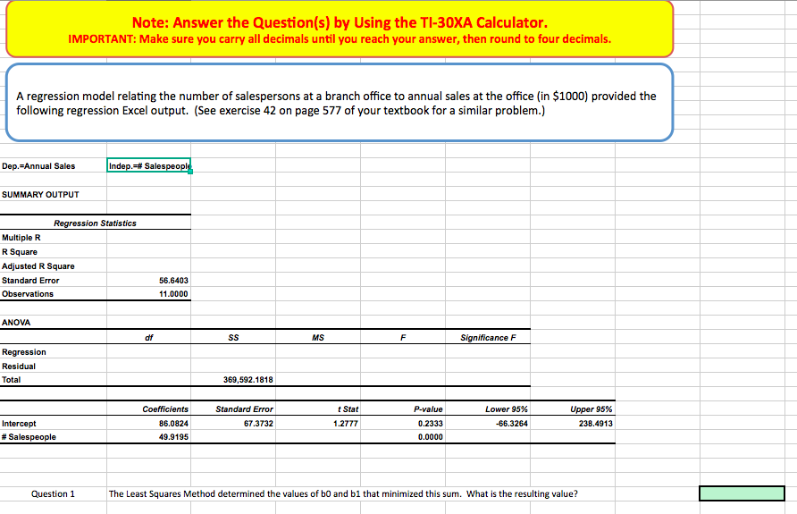Click the Residual row label
The width and height of the screenshot is (797, 514).
(19, 366)
